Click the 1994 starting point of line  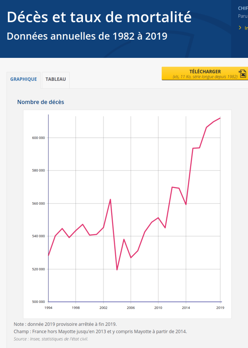pyautogui.click(x=48, y=255)
